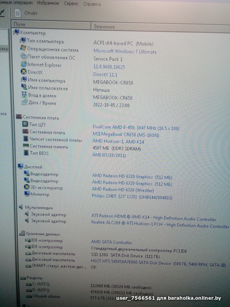Viewport: 230px width, 307px height.
Task: Click the Дисплей section icon
Action: pyautogui.click(x=21, y=167)
